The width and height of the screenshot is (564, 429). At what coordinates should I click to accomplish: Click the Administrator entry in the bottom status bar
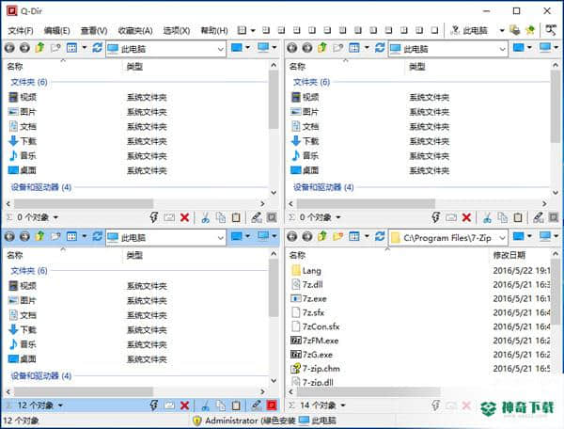244,421
